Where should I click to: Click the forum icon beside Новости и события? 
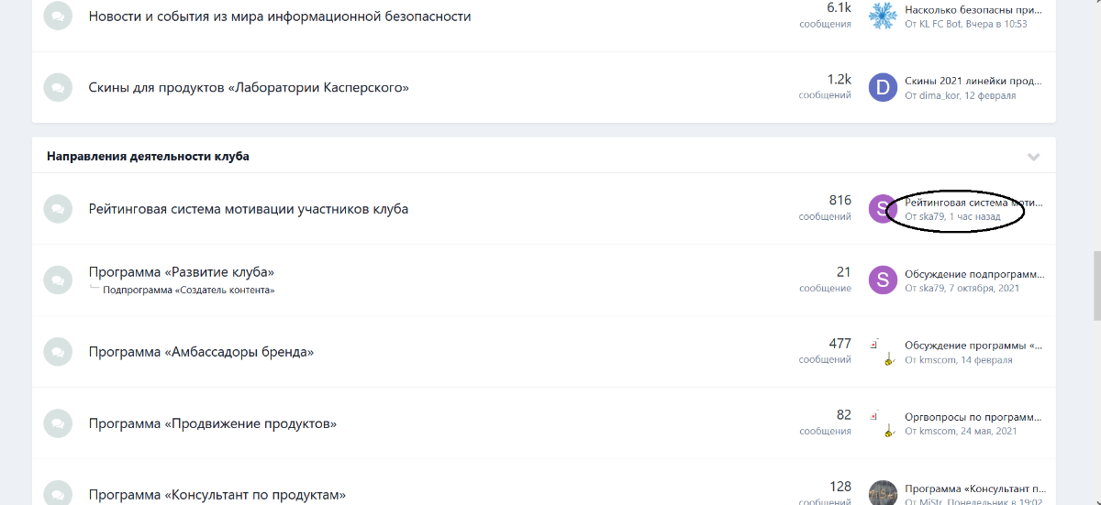click(x=58, y=16)
